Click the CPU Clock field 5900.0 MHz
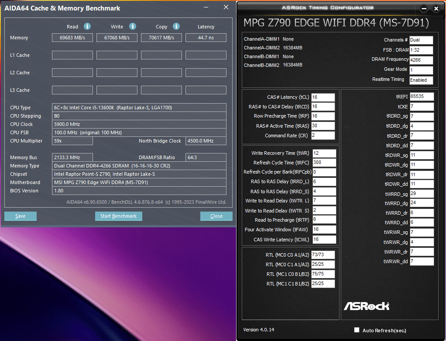 pos(139,124)
